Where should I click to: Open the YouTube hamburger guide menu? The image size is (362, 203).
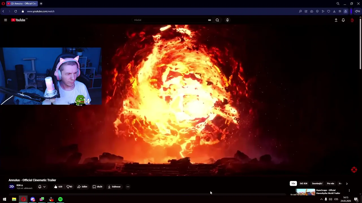coord(5,20)
